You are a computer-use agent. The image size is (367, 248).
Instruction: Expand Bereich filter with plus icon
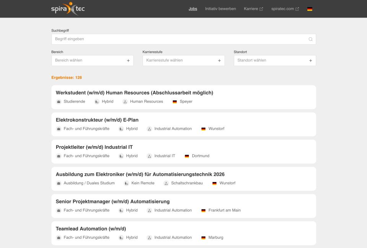click(x=128, y=61)
